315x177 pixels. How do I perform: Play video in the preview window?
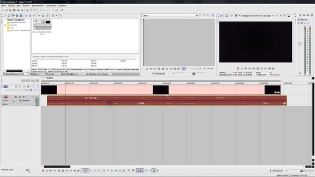[250, 69]
